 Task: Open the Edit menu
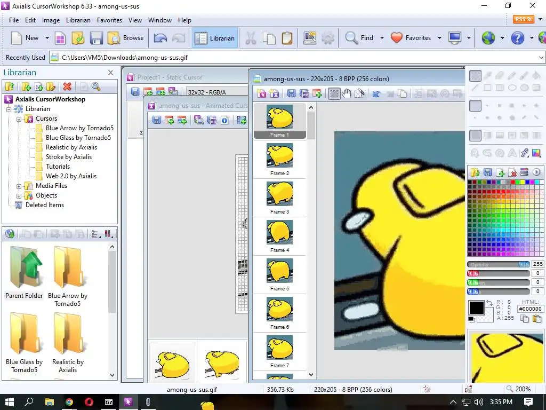[x=30, y=20]
